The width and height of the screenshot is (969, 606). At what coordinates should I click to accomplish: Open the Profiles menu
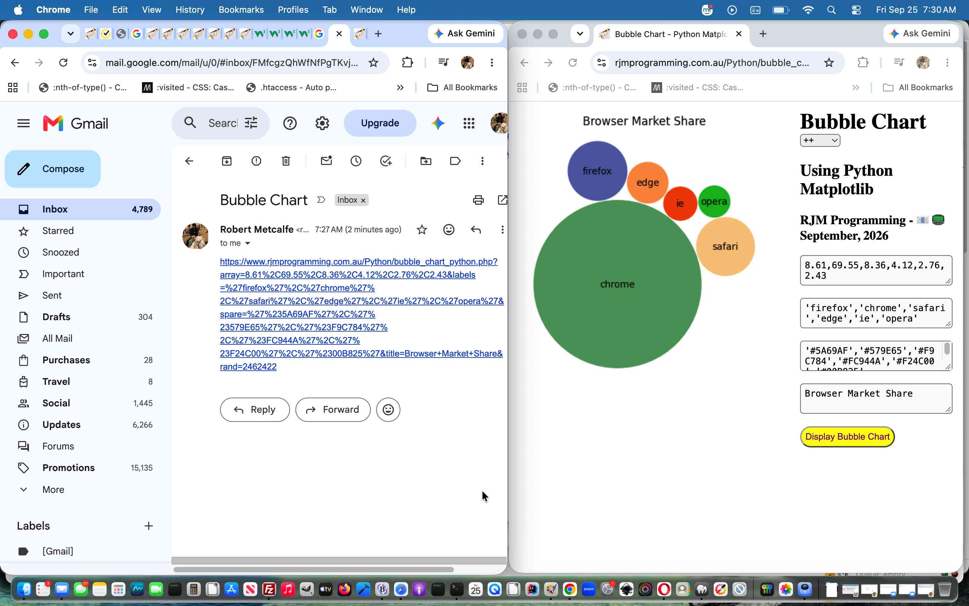click(x=293, y=10)
